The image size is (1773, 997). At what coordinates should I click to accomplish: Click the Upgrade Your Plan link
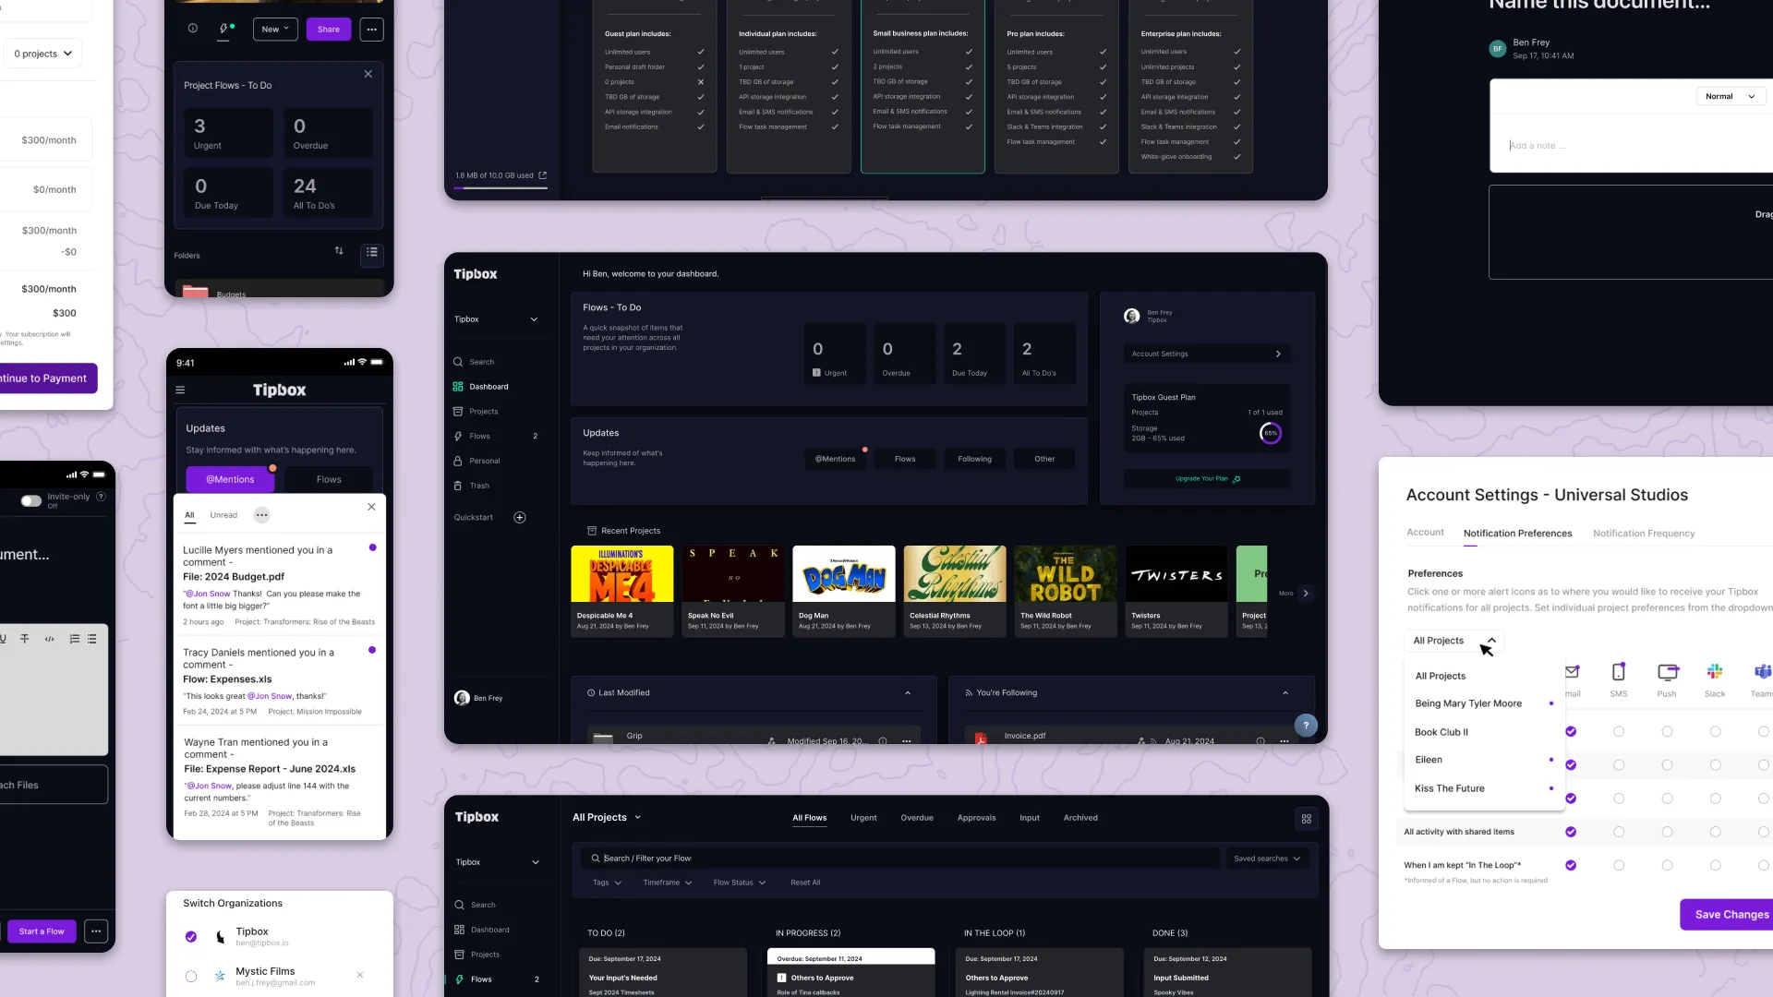[1207, 479]
